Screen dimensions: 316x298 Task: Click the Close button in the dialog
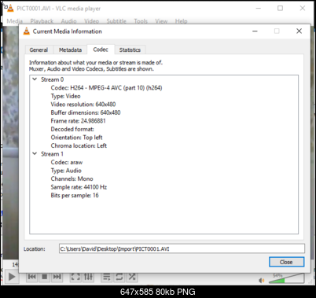click(287, 262)
